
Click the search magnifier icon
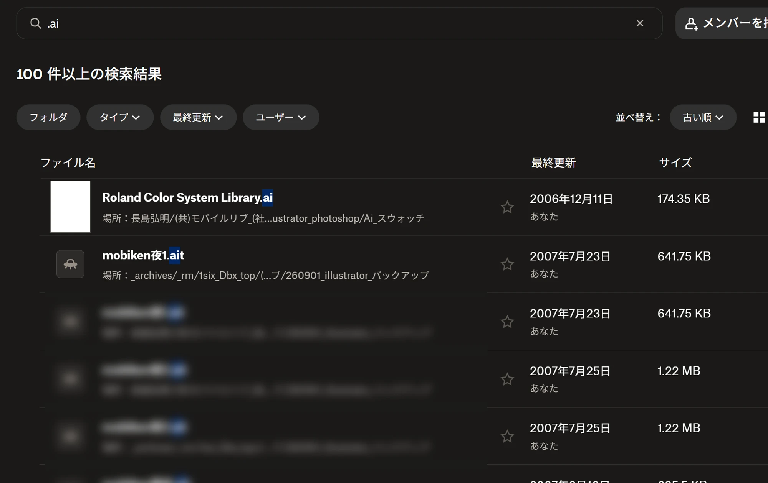coord(36,23)
